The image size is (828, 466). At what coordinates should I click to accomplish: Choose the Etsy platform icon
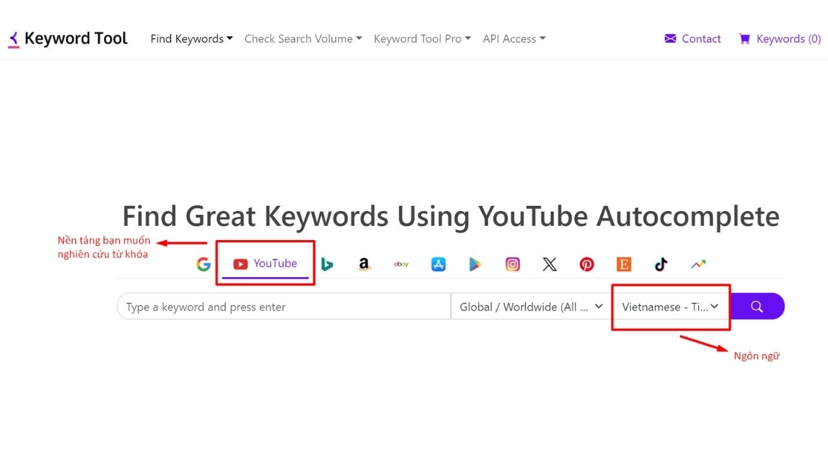click(624, 264)
